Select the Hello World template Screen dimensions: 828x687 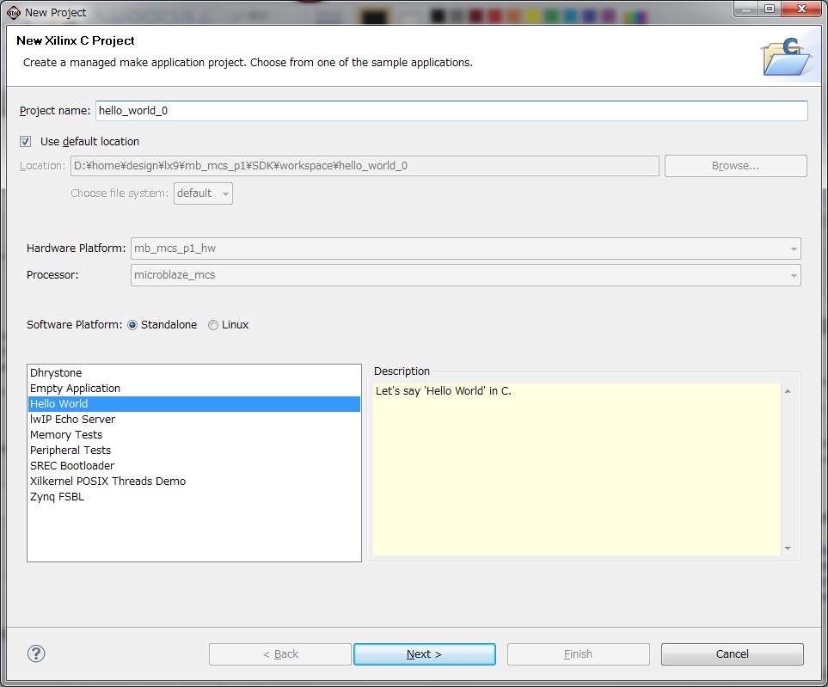[193, 404]
